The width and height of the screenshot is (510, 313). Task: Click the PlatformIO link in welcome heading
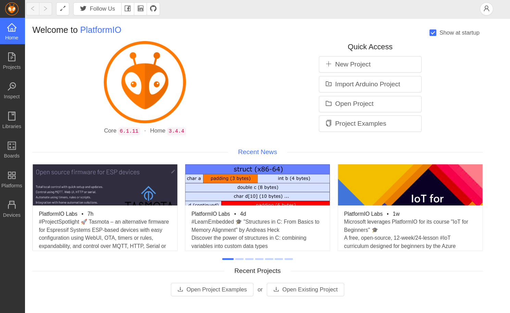(x=101, y=30)
